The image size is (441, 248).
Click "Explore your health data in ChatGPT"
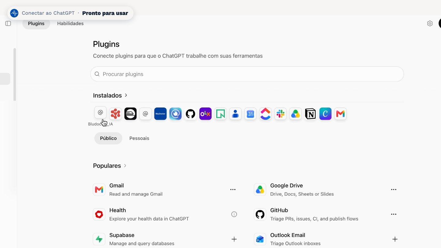[x=149, y=219]
